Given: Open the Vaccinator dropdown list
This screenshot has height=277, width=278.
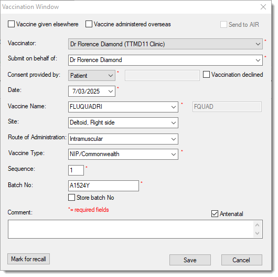Looking at the screenshot, I should coord(258,44).
